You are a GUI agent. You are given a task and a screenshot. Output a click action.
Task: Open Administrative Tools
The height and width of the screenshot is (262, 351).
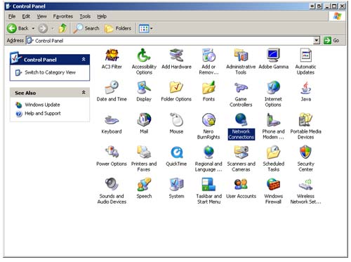click(x=241, y=61)
